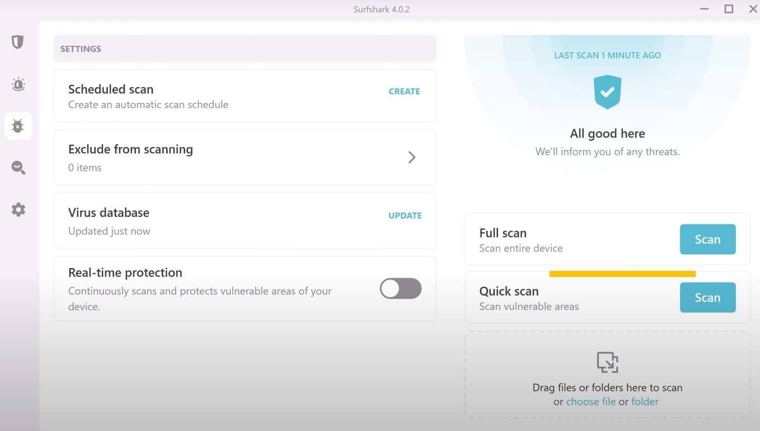This screenshot has width=760, height=431.
Task: Click the Real-time protection title
Action: (125, 272)
